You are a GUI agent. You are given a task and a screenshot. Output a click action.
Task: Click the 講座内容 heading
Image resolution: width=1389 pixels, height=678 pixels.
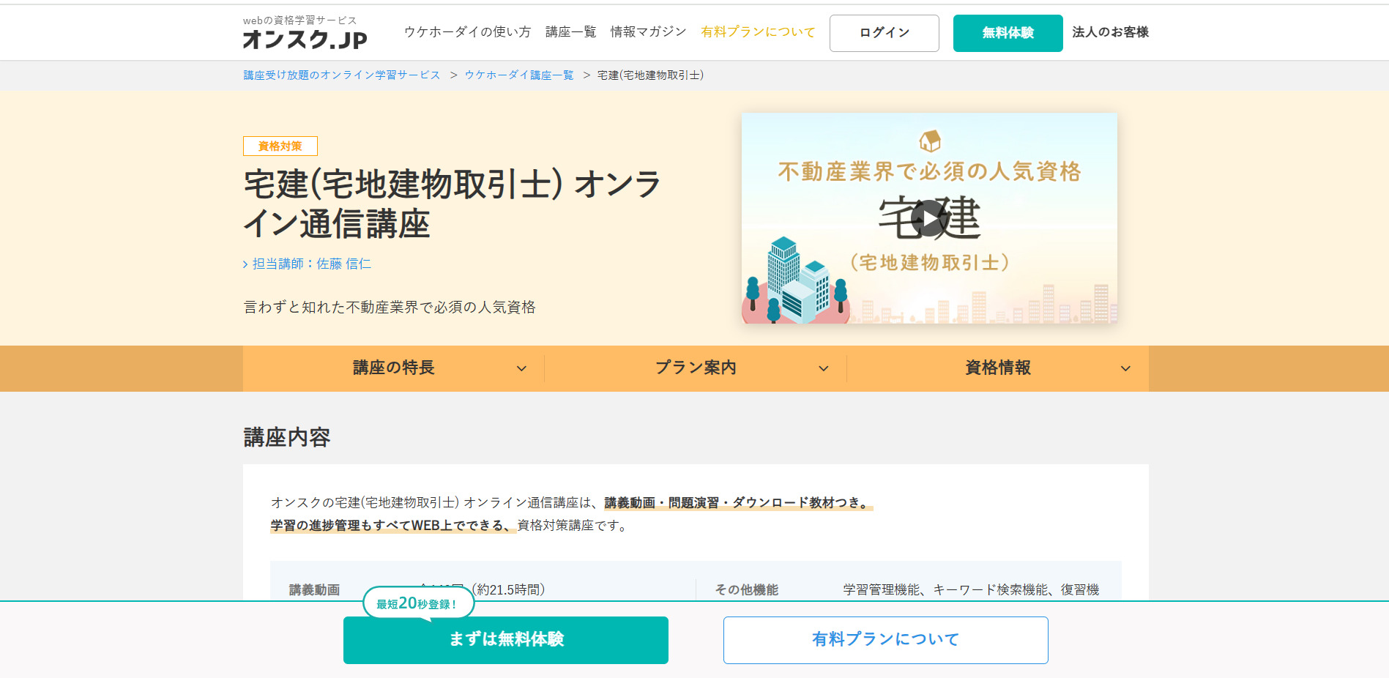coord(287,438)
